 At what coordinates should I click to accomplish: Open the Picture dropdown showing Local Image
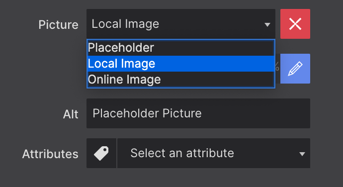coord(181,24)
